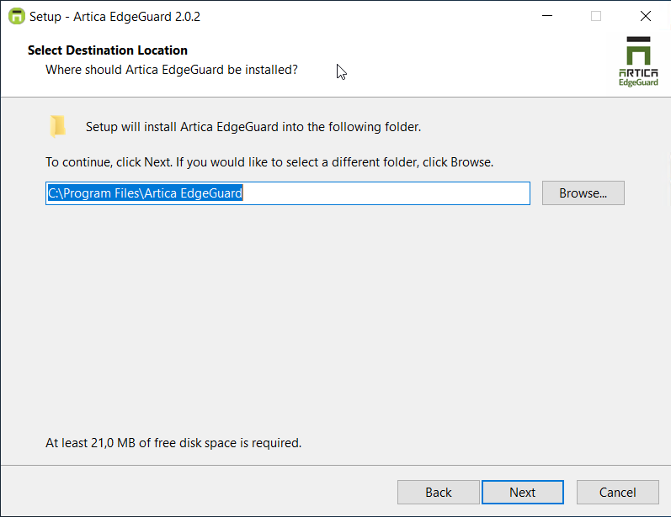Image resolution: width=671 pixels, height=517 pixels.
Task: Click the 'Setup - Artica EdgeGuard 2.0.2' title
Action: (114, 17)
